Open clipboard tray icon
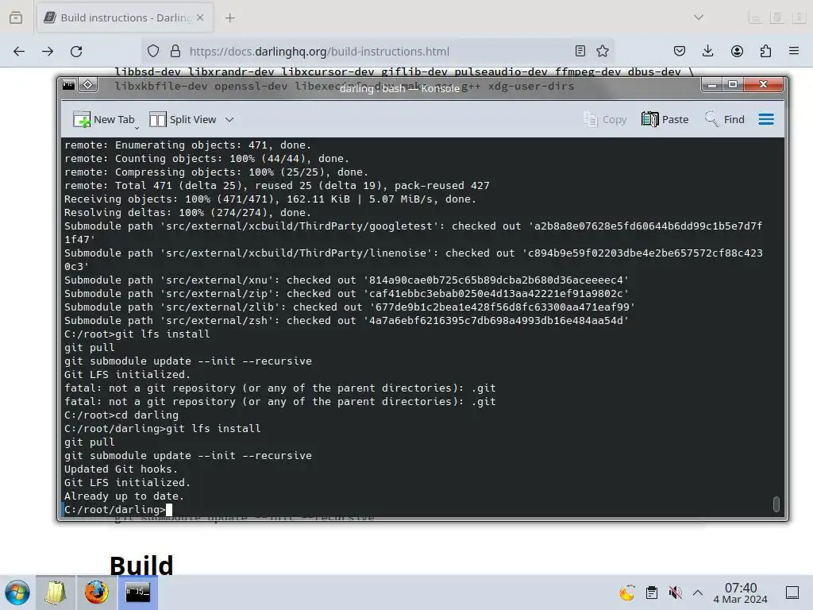Image resolution: width=813 pixels, height=610 pixels. (x=652, y=593)
